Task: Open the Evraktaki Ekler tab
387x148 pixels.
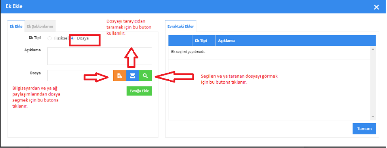Action: click(x=181, y=26)
